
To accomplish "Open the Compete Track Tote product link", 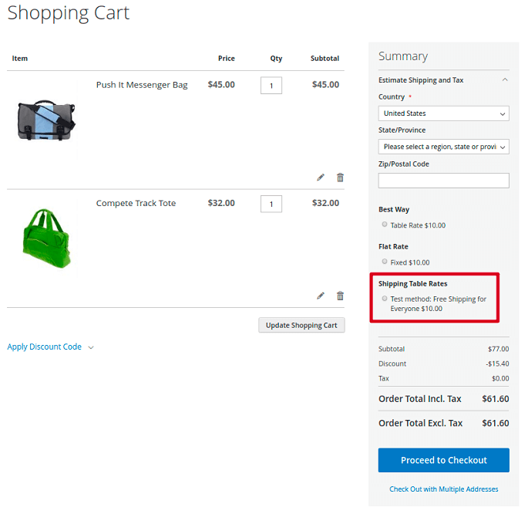I will [136, 204].
